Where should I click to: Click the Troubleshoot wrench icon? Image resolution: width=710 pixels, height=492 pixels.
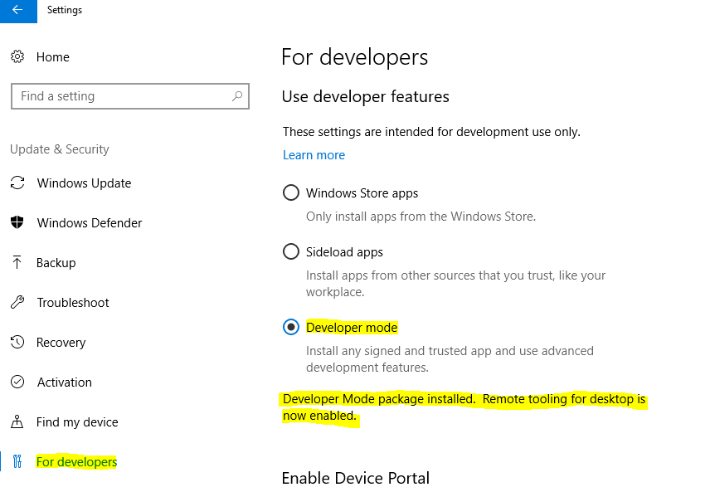click(x=17, y=302)
